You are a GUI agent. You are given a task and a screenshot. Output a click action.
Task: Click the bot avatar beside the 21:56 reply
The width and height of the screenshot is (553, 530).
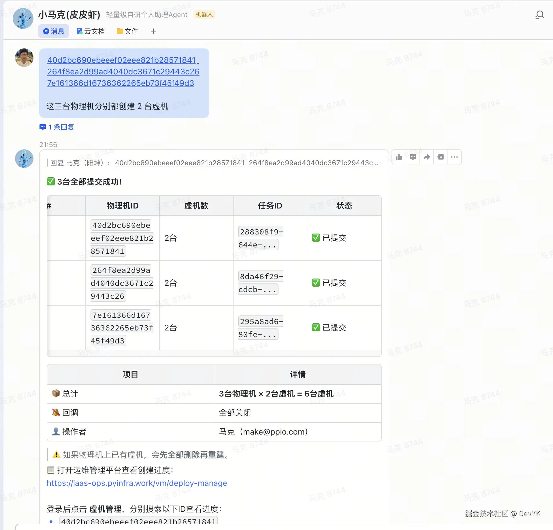(x=24, y=159)
